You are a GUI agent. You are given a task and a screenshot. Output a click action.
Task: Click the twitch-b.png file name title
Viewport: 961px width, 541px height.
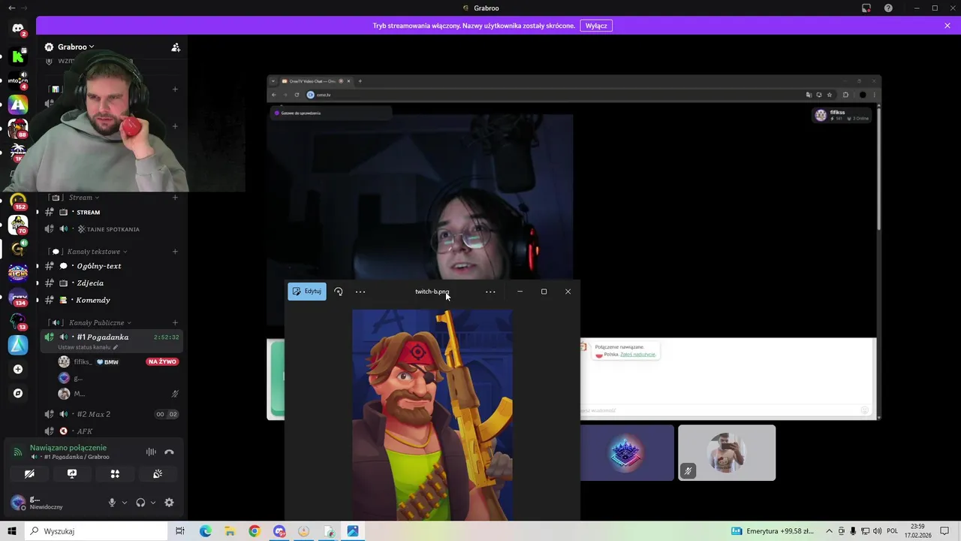coord(432,292)
